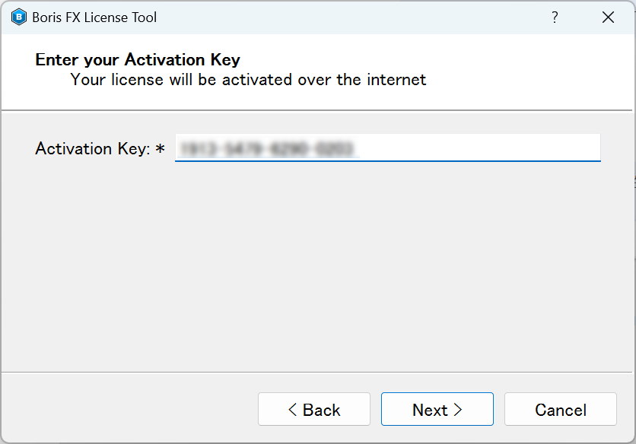Click the 'Enter your Activation Key' heading

[x=138, y=59]
